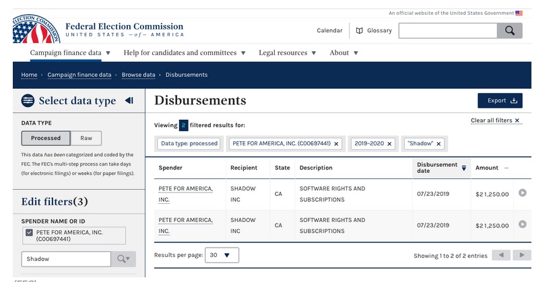This screenshot has width=555, height=282.
Task: Click the Amount column sort indicator
Action: pyautogui.click(x=507, y=168)
